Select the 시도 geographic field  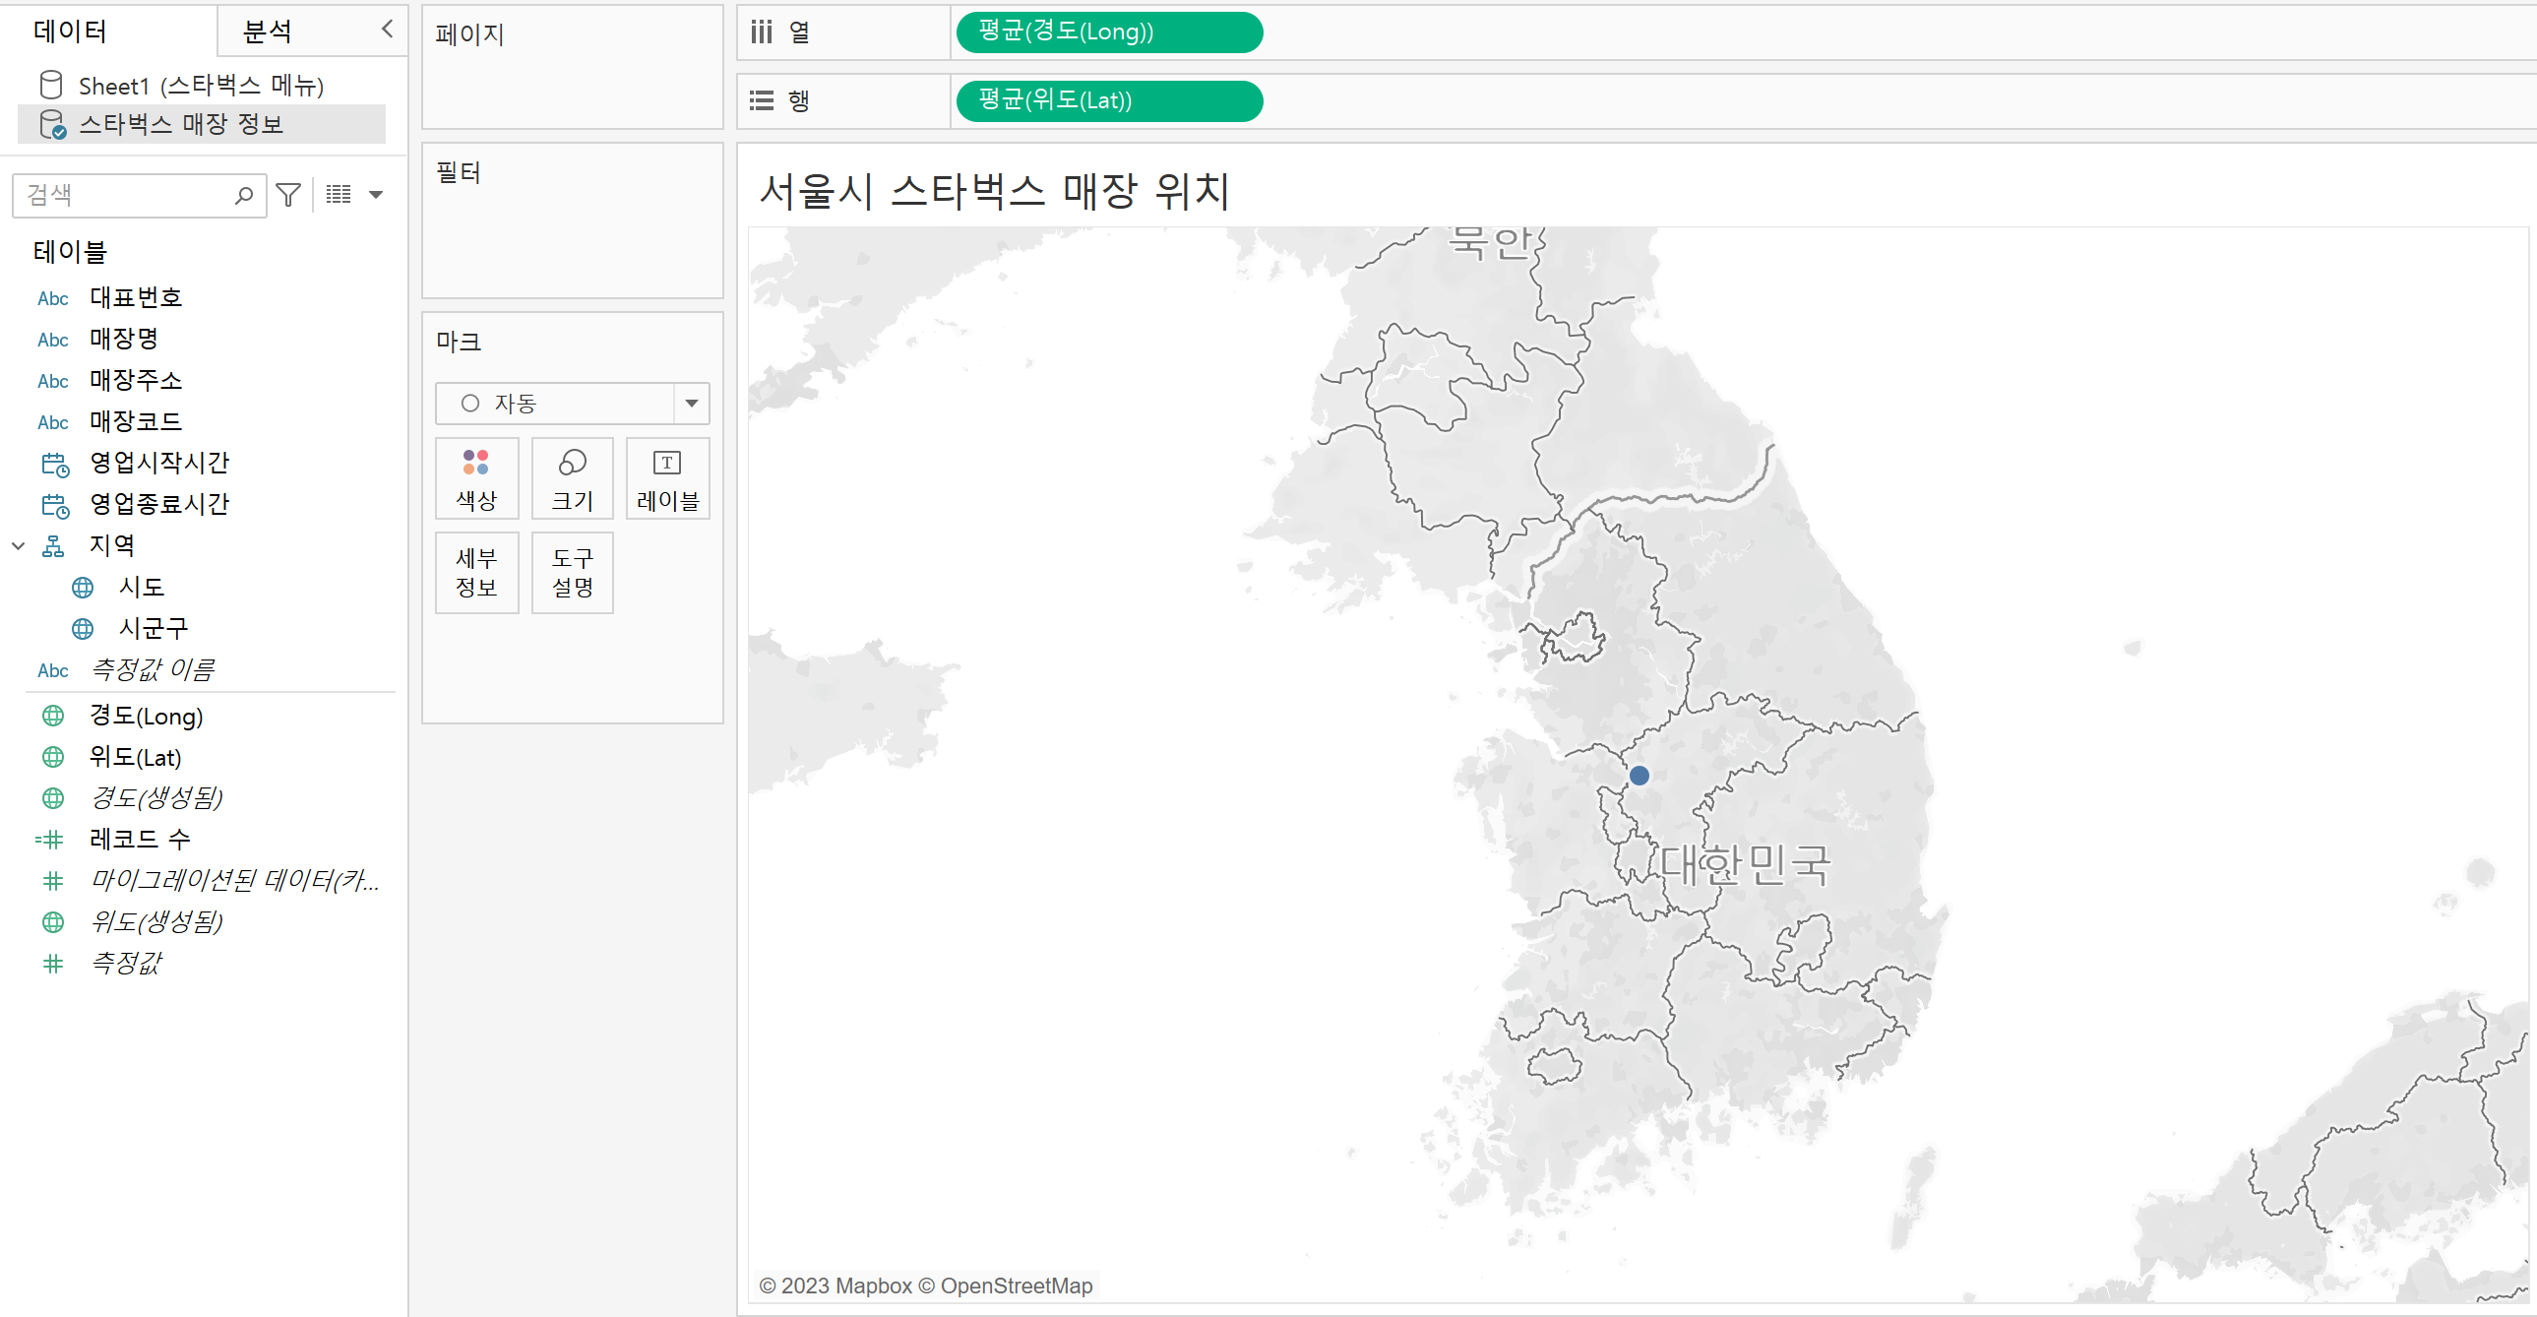pyautogui.click(x=142, y=587)
